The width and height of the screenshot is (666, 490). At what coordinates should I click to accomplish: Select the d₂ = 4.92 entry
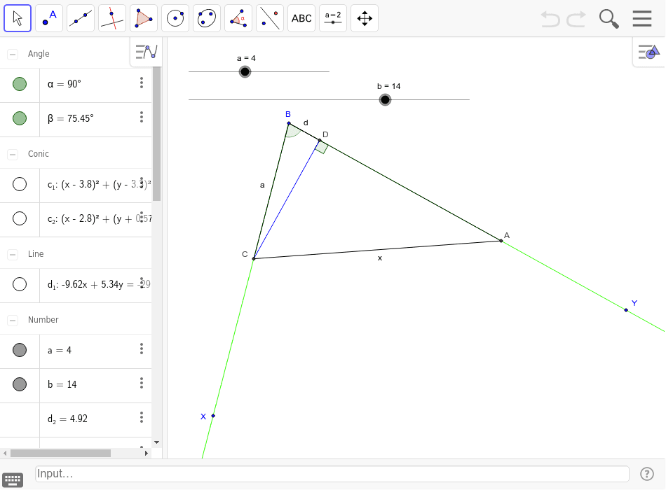tap(95, 419)
